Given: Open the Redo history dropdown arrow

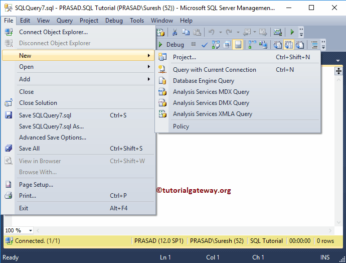Looking at the screenshot, I should [x=238, y=32].
